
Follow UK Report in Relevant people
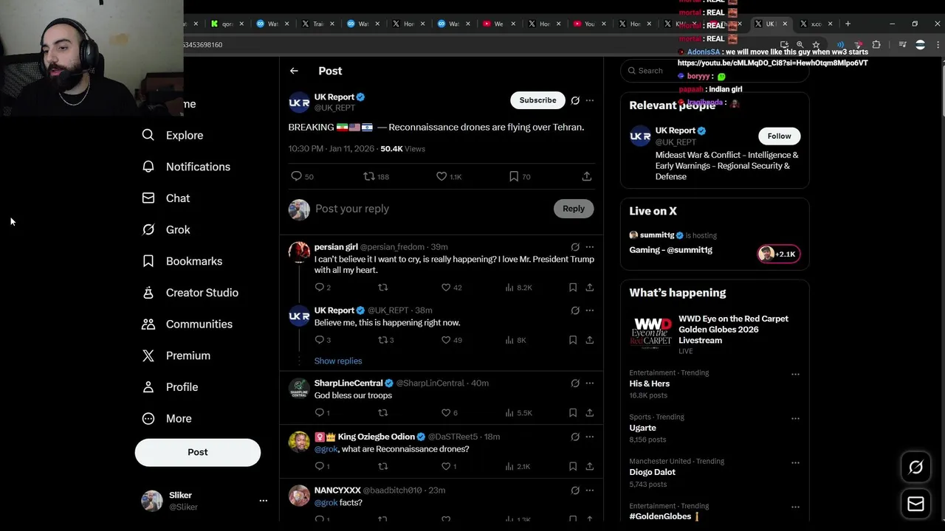click(x=779, y=136)
